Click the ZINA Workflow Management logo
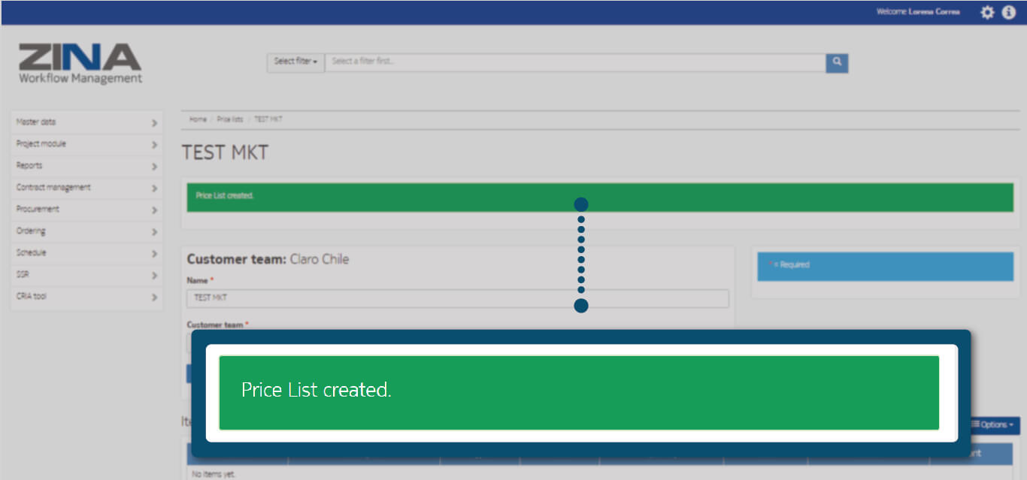This screenshot has height=480, width=1027. click(x=80, y=63)
